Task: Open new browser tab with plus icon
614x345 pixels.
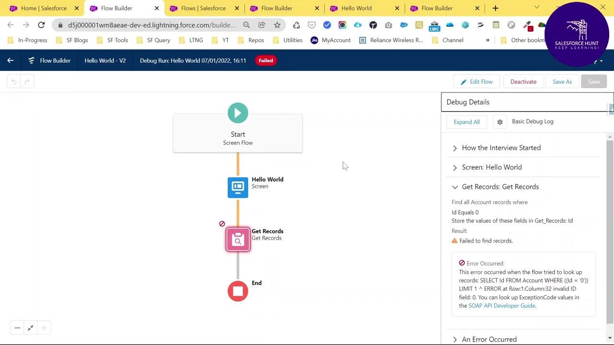Action: [496, 8]
